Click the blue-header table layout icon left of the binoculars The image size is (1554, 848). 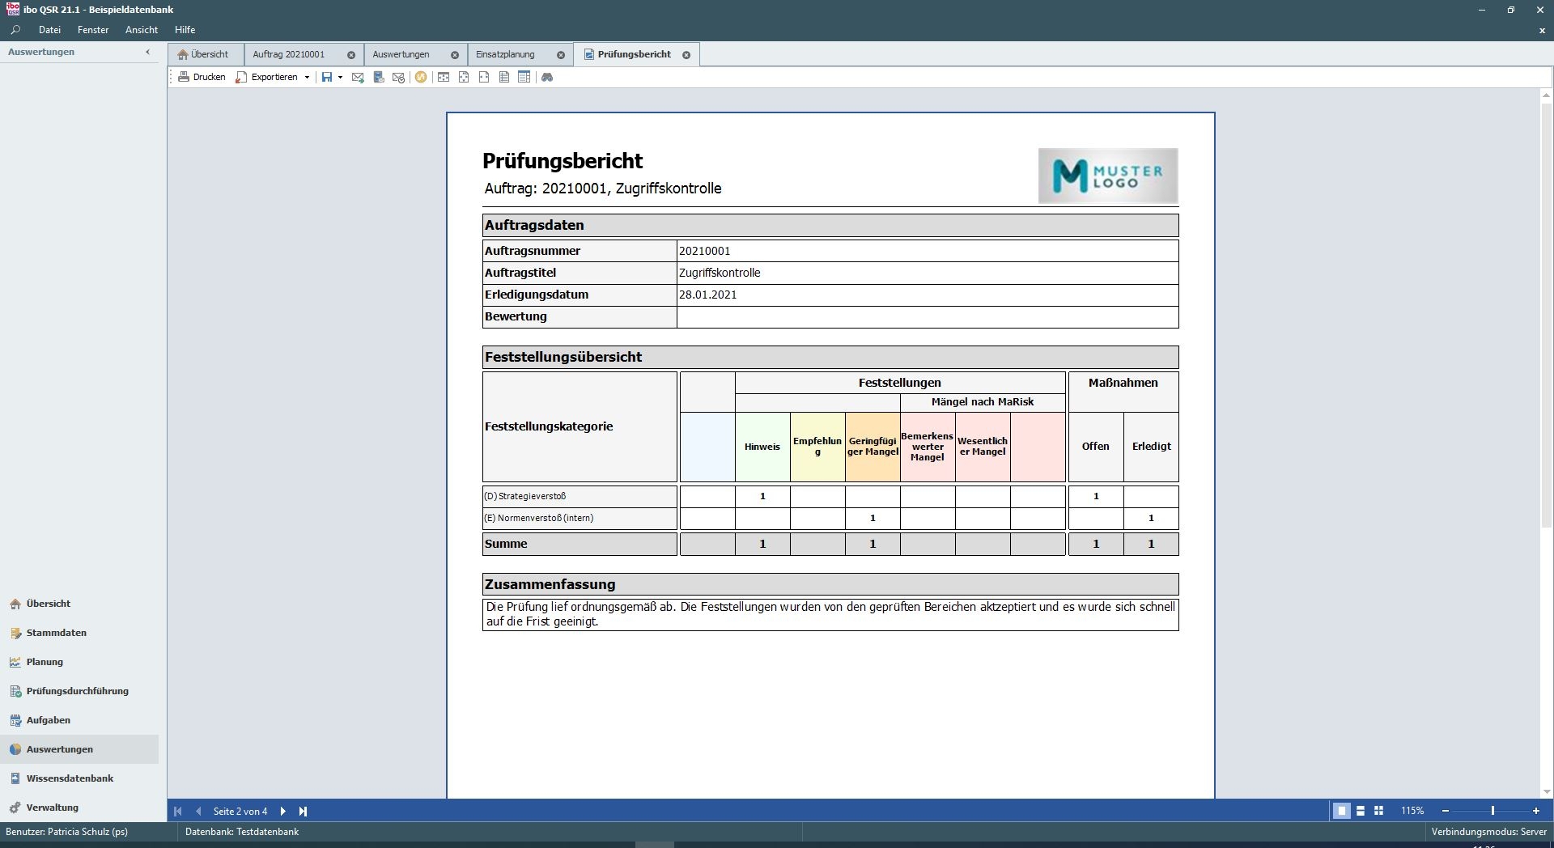click(524, 77)
